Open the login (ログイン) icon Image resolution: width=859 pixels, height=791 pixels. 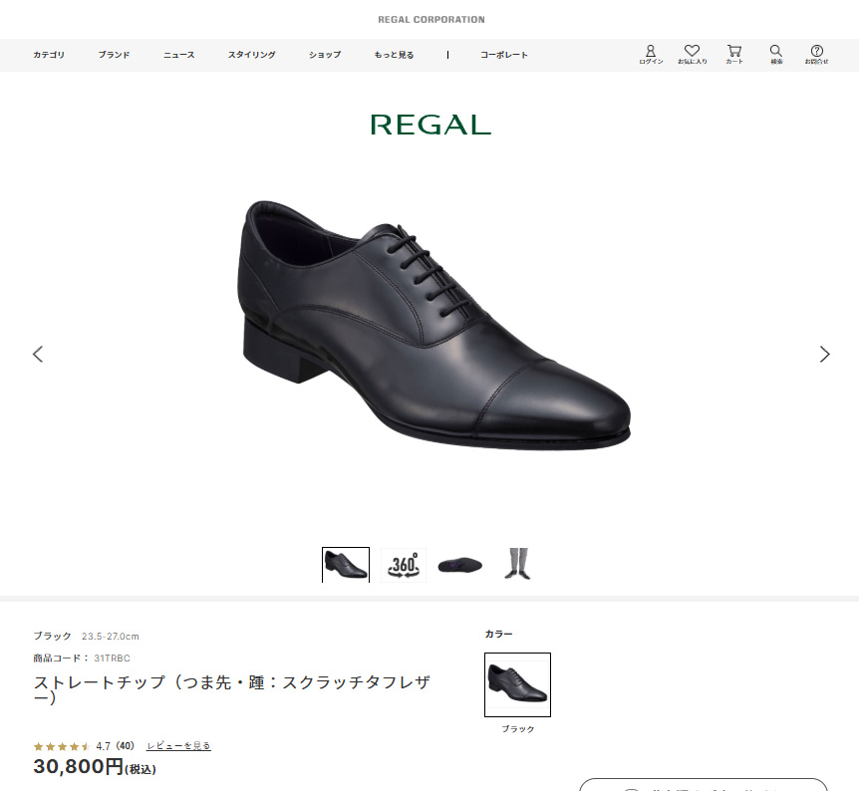(x=651, y=54)
